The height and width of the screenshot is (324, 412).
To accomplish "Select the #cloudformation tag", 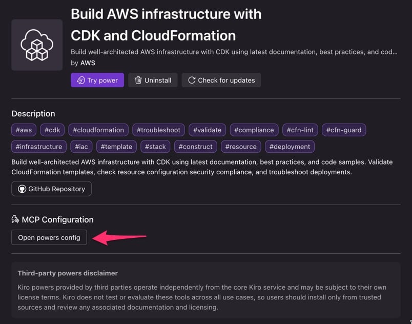I will (x=98, y=130).
